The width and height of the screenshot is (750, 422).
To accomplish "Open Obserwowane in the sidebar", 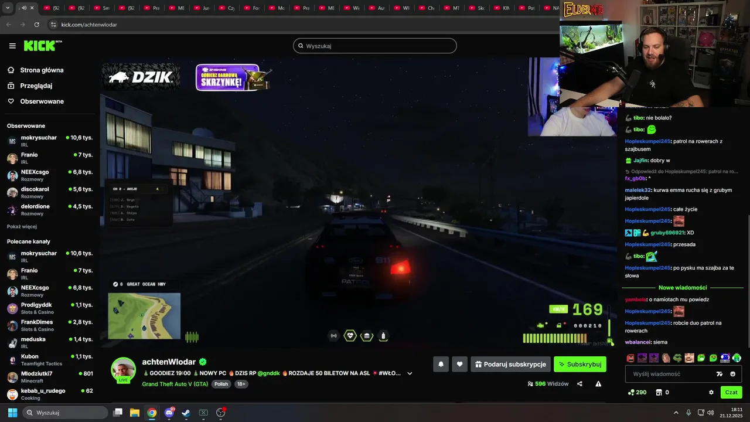I will point(42,101).
